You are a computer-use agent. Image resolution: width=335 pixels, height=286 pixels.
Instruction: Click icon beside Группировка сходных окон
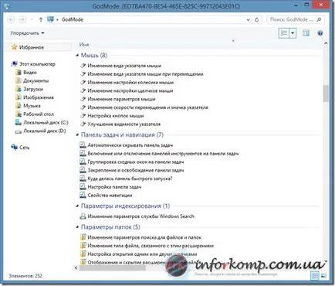(x=83, y=162)
